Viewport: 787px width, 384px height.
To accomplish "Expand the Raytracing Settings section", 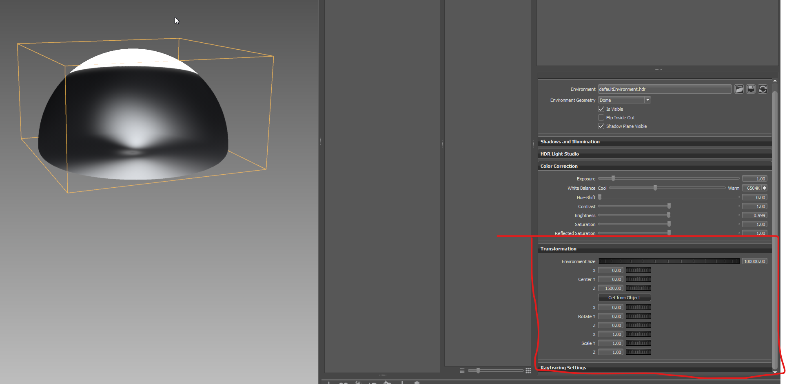I will (x=654, y=368).
